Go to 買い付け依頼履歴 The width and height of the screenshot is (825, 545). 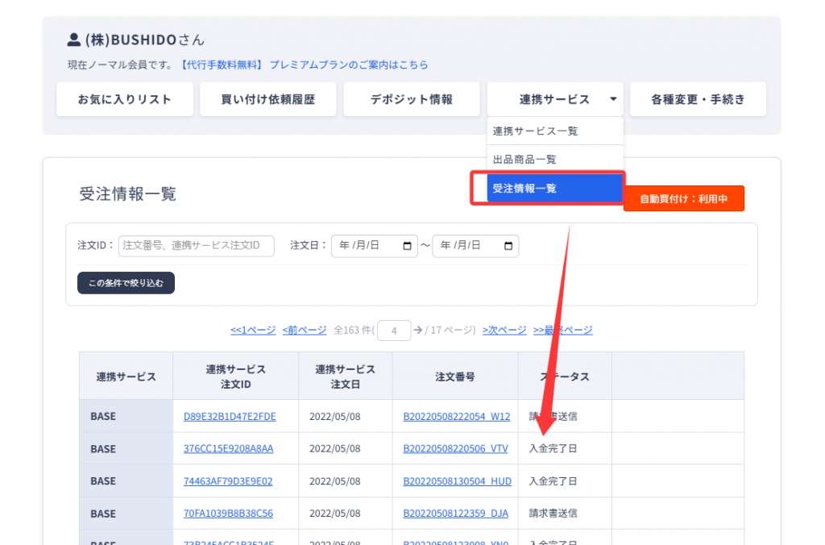(x=268, y=99)
